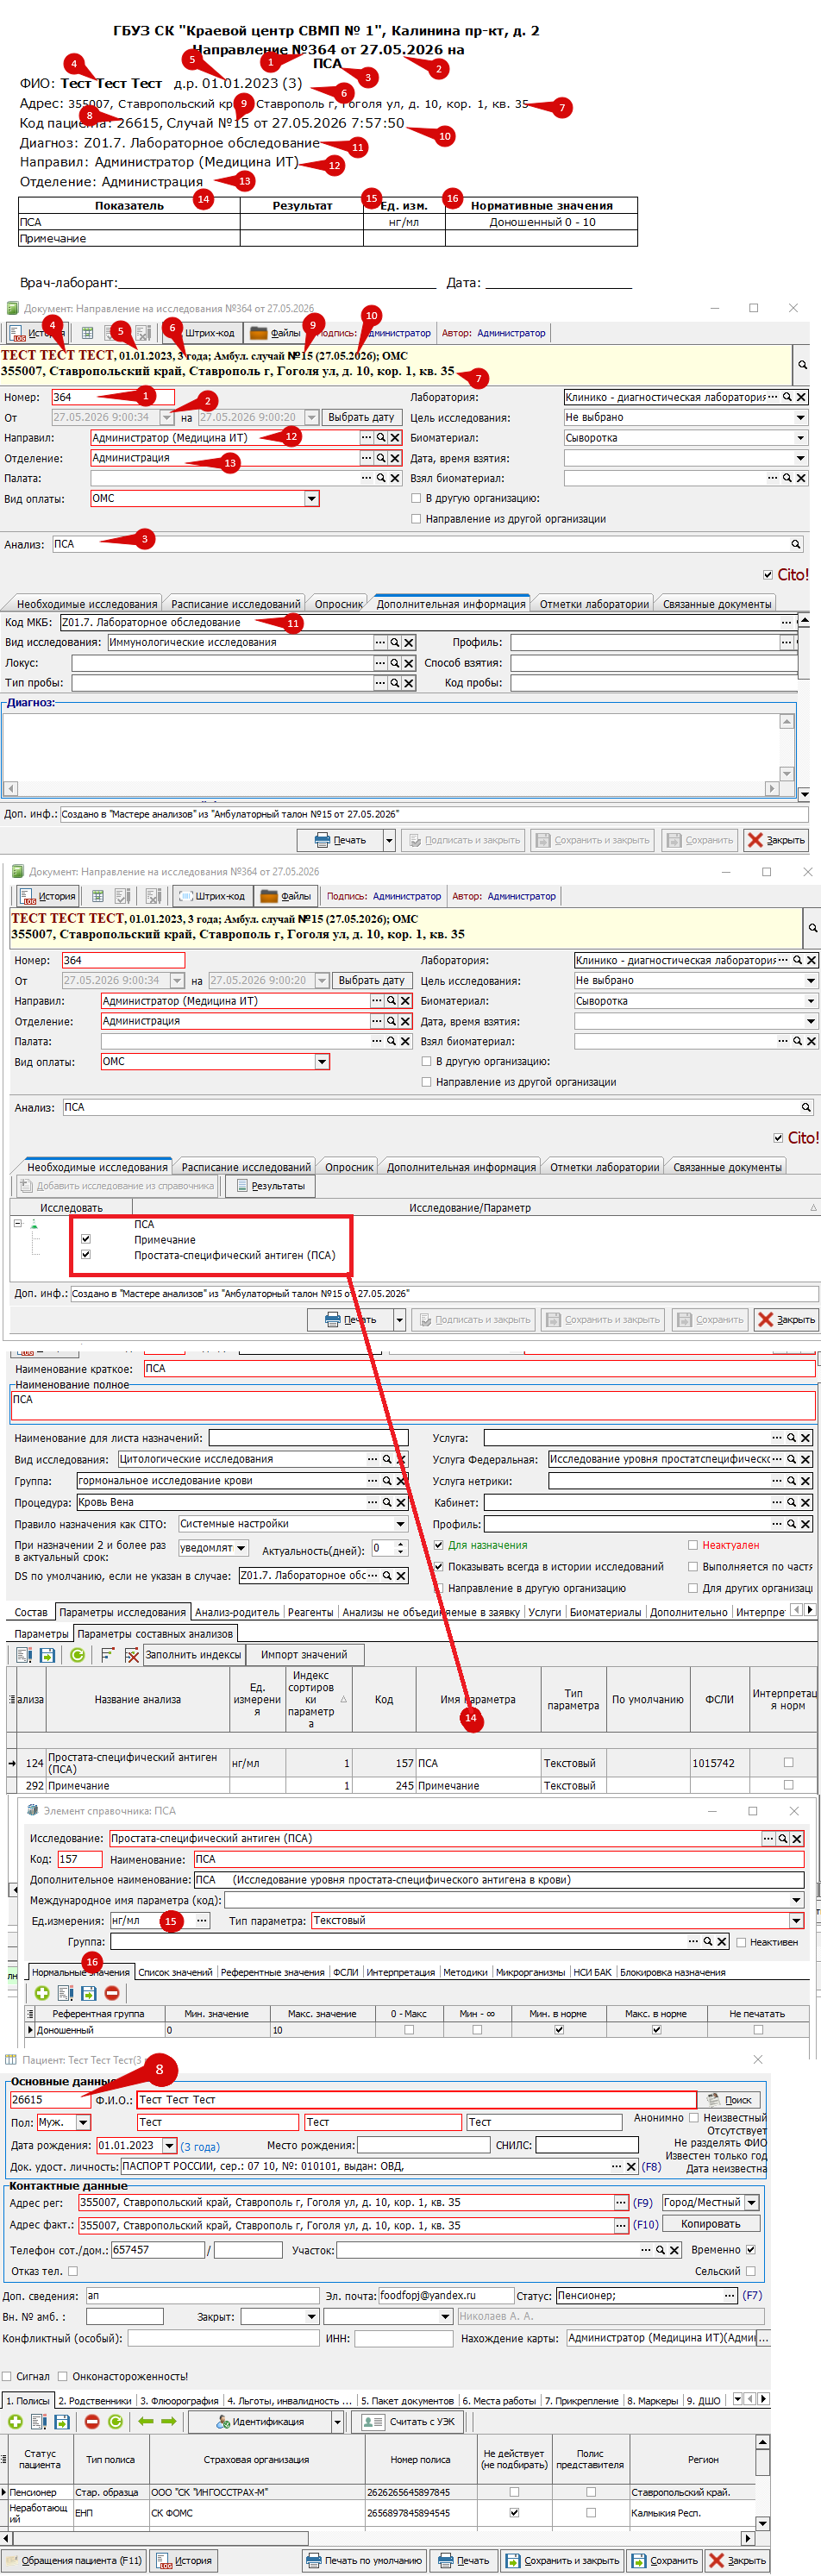Click horizontal scrollbar under Диагноз text area
This screenshot has width=821, height=2576.
[391, 788]
